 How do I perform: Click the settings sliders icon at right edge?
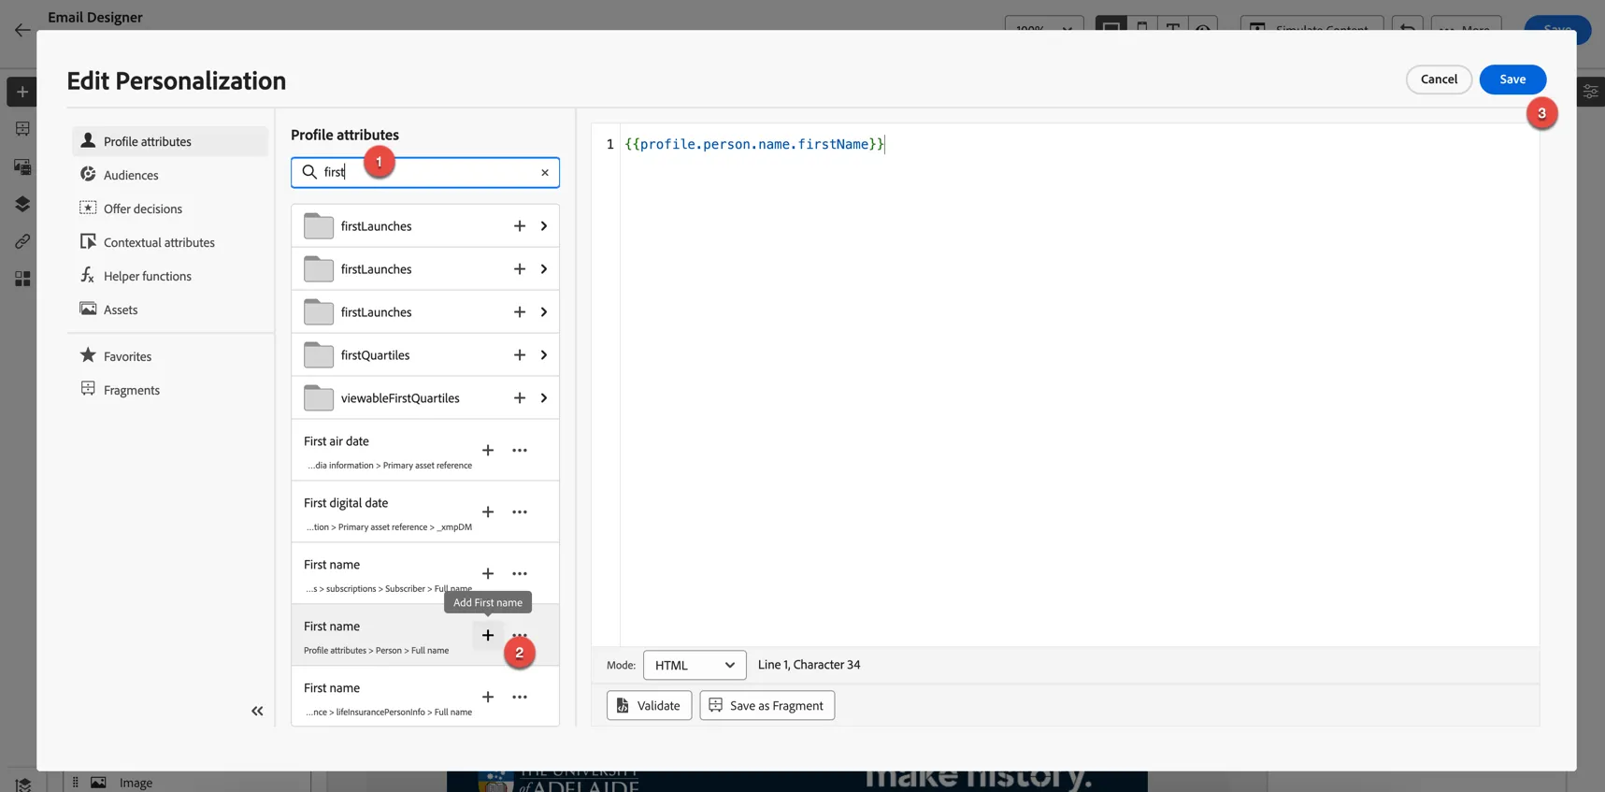[x=1591, y=92]
